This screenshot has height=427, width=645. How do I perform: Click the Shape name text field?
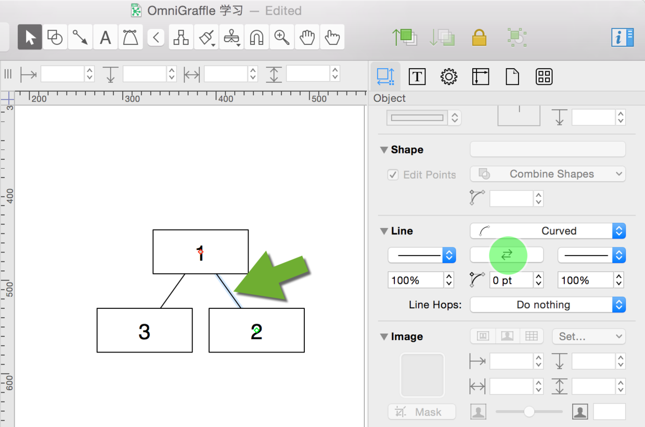[x=548, y=149]
